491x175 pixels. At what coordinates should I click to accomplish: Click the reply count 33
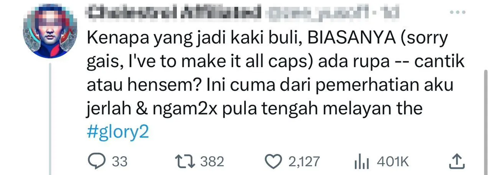coord(120,162)
